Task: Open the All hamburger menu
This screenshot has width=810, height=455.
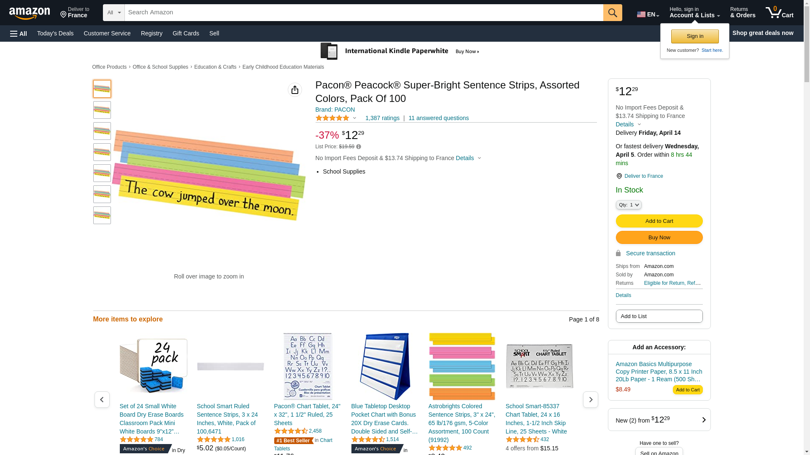Action: click(x=19, y=33)
